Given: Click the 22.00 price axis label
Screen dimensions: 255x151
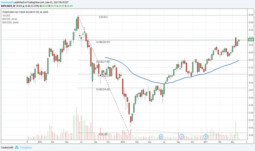Looking at the screenshot, I should tap(251, 105).
